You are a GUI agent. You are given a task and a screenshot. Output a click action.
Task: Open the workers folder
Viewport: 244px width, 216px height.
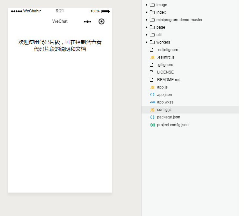(x=190, y=42)
